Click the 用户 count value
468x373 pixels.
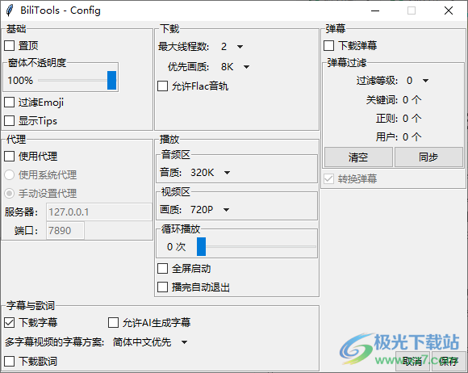click(x=412, y=137)
